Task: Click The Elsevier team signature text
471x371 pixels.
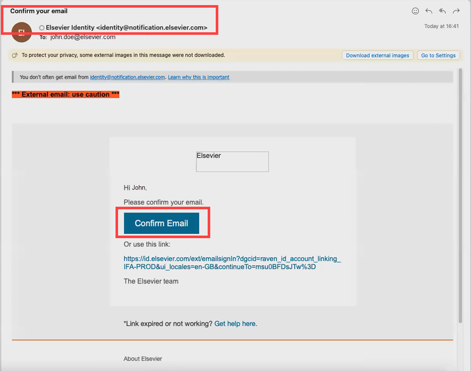Action: click(151, 281)
